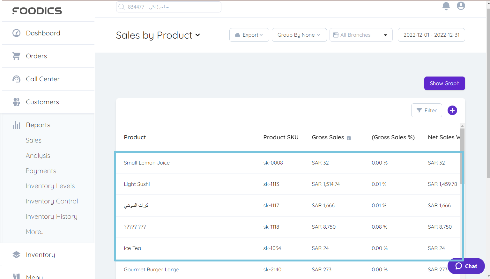Click the Customers icon in the sidebar
The width and height of the screenshot is (490, 279).
pyautogui.click(x=16, y=102)
